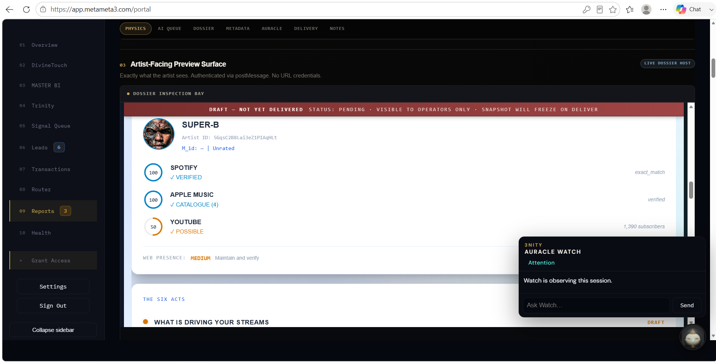Click the YouTube 50 score ring
Screen dimensions: 716x363
pyautogui.click(x=153, y=227)
